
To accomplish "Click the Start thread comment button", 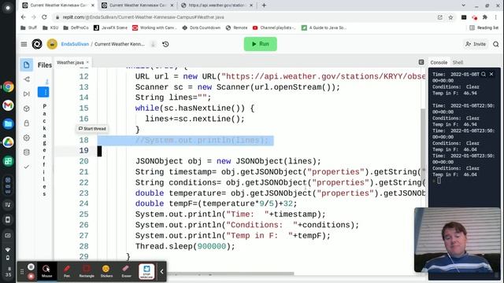I will point(92,129).
